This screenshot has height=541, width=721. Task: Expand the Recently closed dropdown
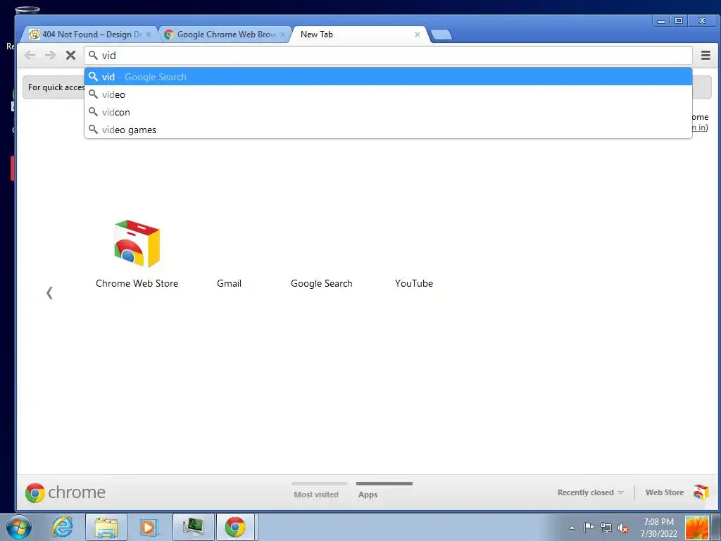591,492
